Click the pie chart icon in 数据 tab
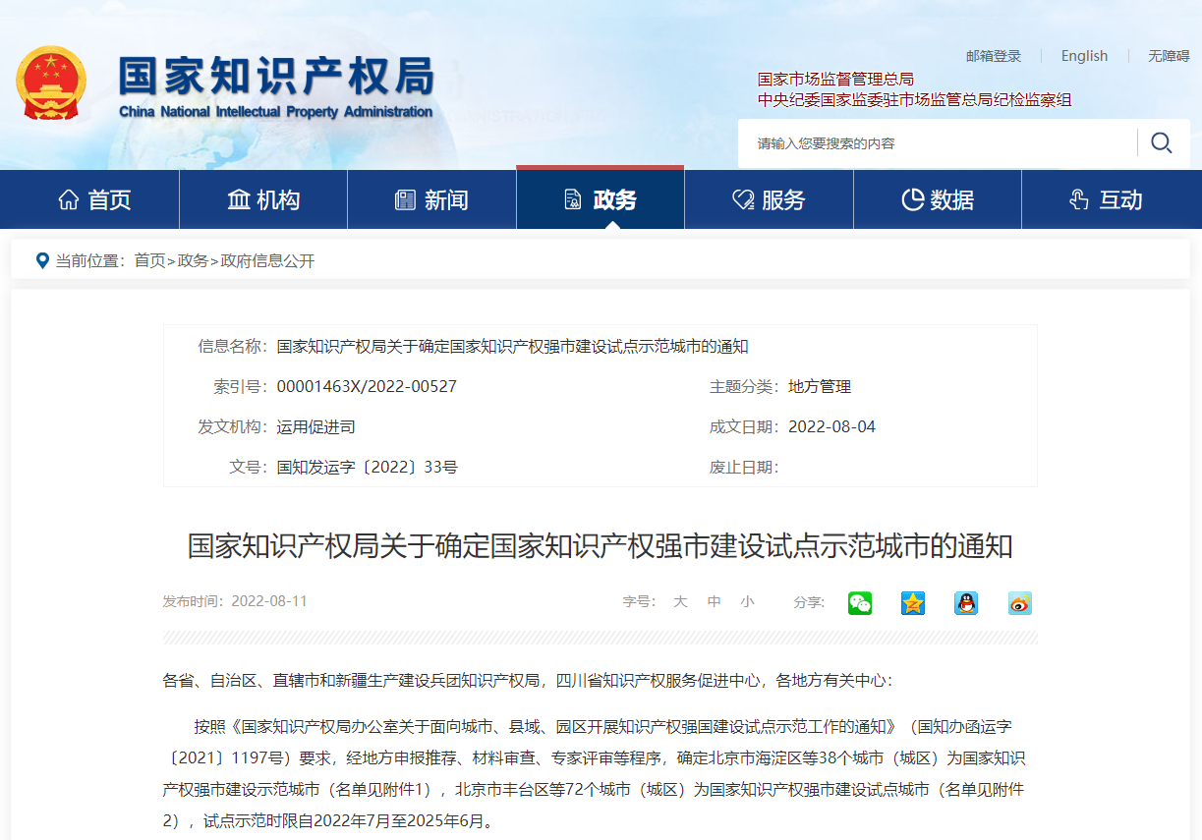 tap(912, 200)
